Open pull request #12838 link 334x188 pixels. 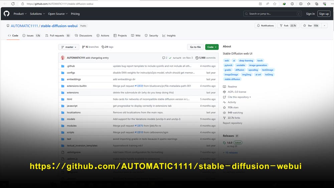click(139, 86)
